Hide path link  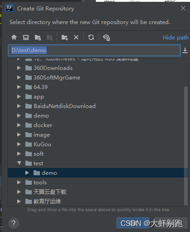click(x=175, y=38)
